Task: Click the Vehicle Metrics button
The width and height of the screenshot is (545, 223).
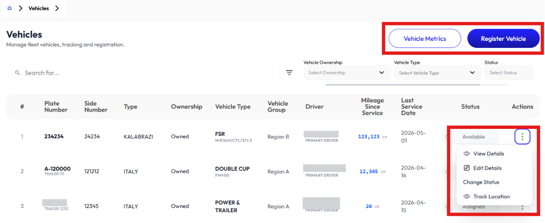Action: point(425,39)
